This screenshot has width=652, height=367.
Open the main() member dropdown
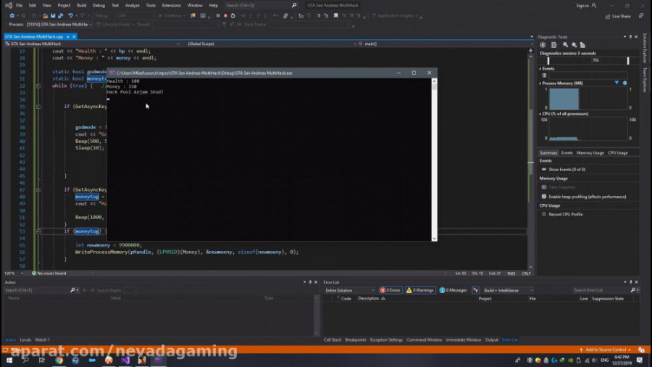click(445, 44)
